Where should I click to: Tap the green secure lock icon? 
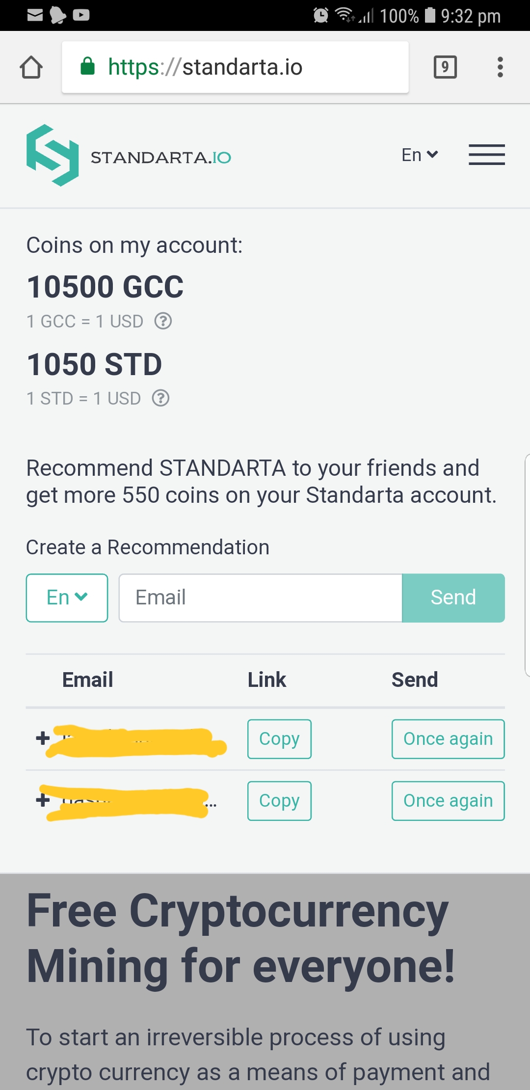(87, 66)
